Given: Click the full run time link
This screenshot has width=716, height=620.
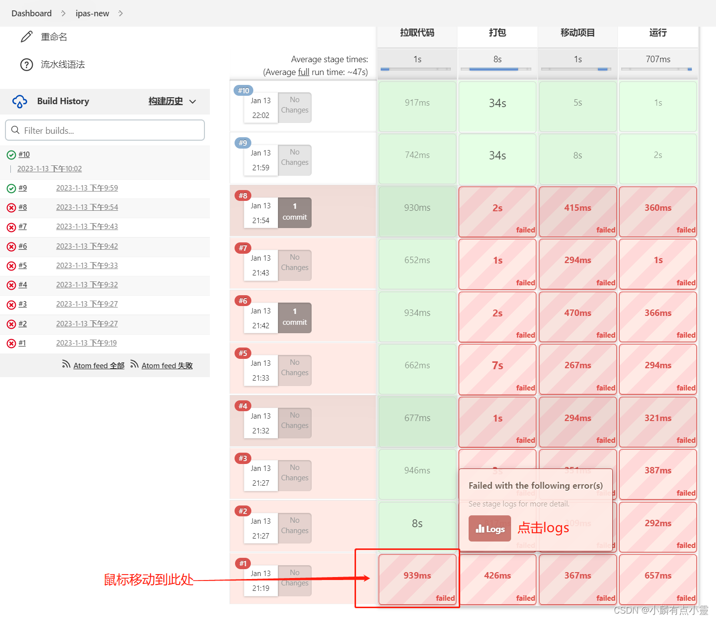Looking at the screenshot, I should coord(304,72).
